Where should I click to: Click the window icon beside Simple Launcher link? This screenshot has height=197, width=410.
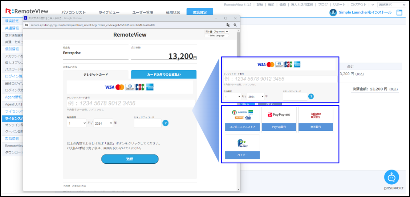pos(399,13)
